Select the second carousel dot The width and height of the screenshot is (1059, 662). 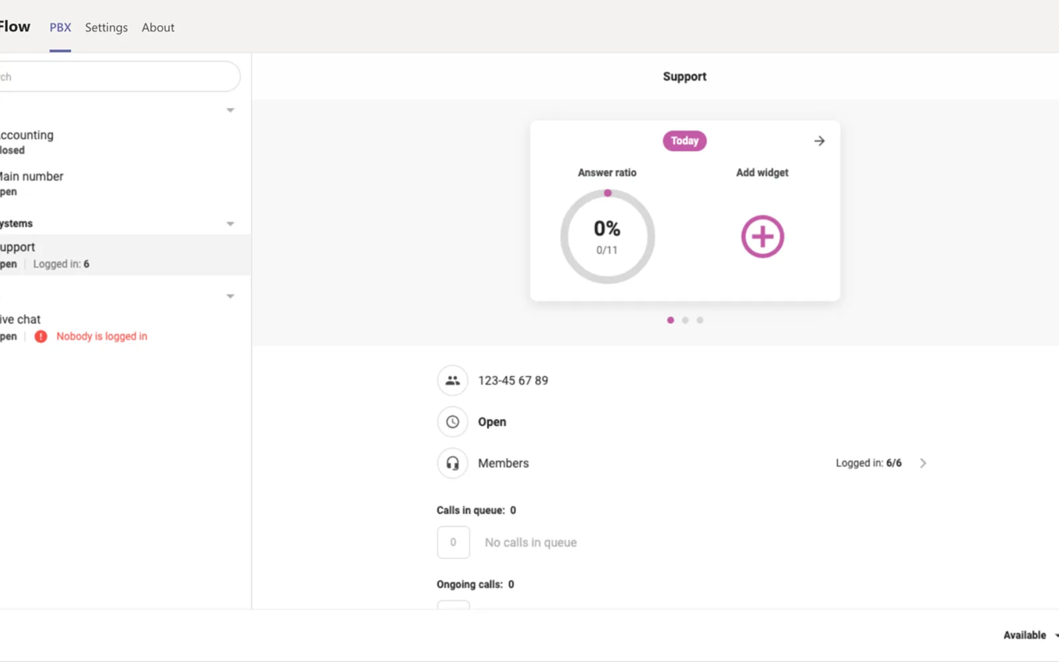coord(685,320)
